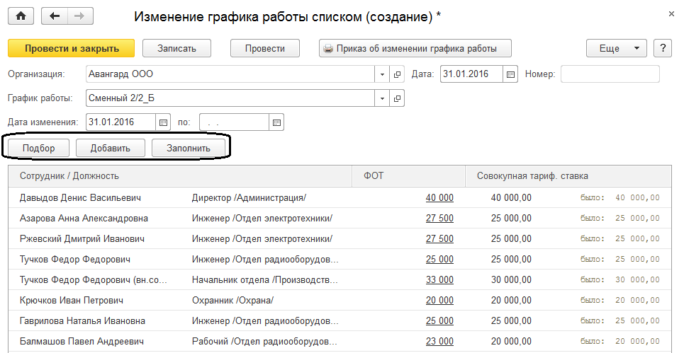Open ФОТ link 23 000 for Балмашов
The height and width of the screenshot is (353, 684).
coord(439,341)
